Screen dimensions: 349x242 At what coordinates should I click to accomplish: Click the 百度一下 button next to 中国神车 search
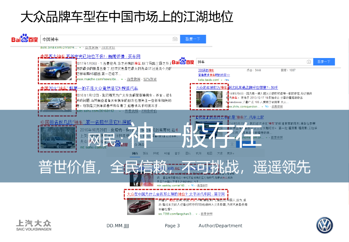tap(193, 39)
